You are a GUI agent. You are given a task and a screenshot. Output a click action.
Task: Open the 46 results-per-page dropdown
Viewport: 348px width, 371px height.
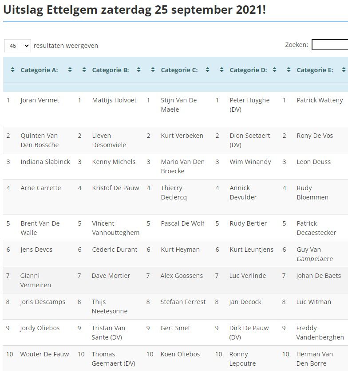17,46
